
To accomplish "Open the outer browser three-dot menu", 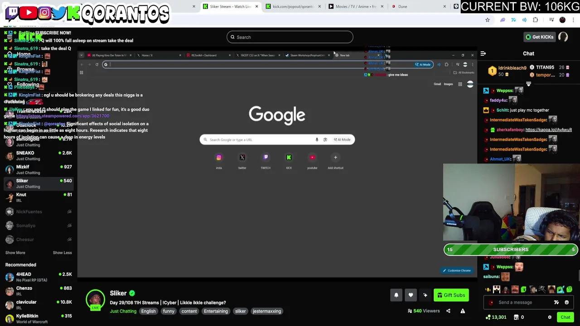I will [x=574, y=20].
